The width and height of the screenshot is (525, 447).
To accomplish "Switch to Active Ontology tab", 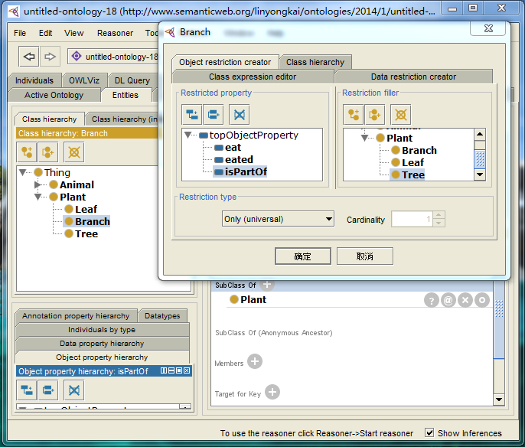I will click(54, 95).
